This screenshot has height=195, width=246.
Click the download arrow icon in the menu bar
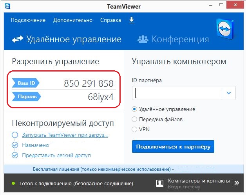click(132, 20)
